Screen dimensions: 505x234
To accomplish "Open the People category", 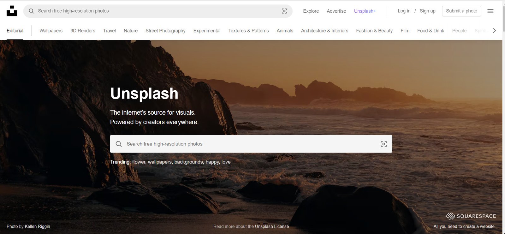I will click(459, 31).
